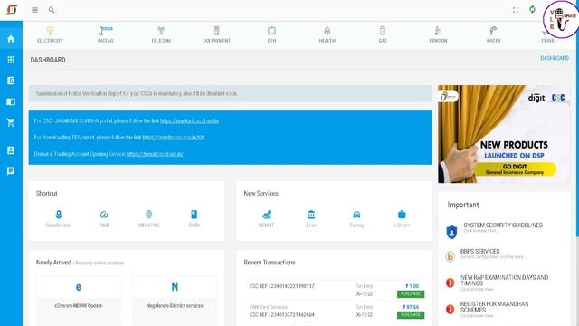Open the Loan new service
This screenshot has height=326, width=579.
coord(311,219)
